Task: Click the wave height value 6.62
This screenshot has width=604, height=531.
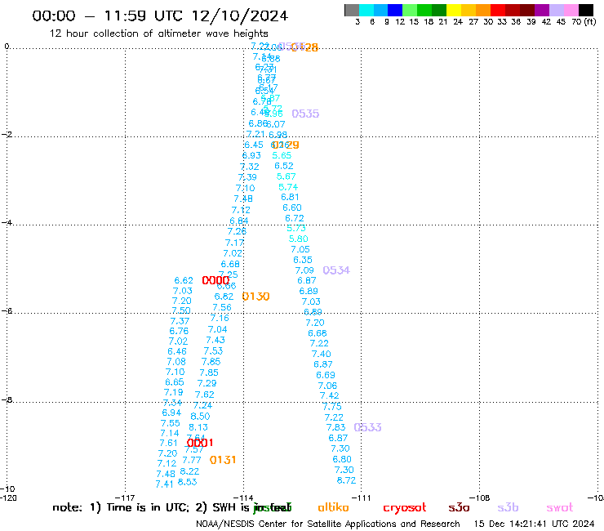Action: (184, 280)
